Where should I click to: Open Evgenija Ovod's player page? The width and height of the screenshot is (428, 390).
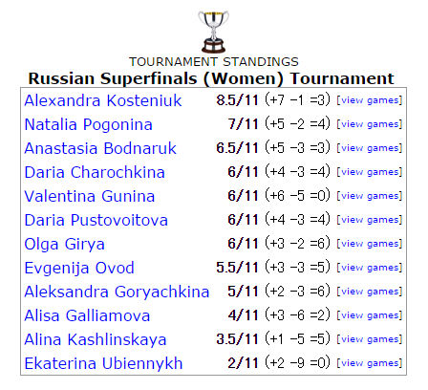click(x=79, y=269)
